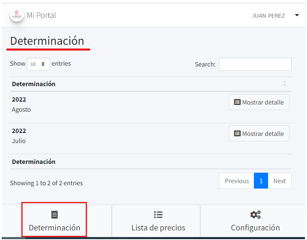This screenshot has height=240, width=307.
Task: Click the list icon above Lista de precios
Action: [158, 215]
